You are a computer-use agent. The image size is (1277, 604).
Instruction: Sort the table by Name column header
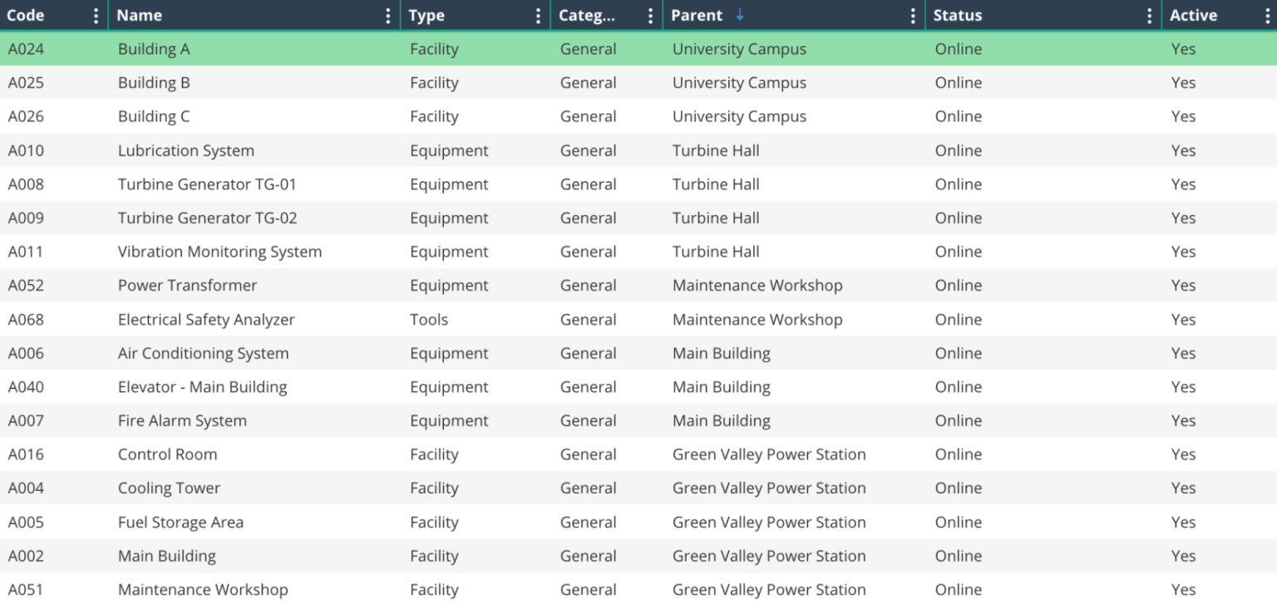[140, 16]
